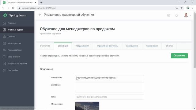Open Учебные курсы in sidebar

(x=15, y=30)
